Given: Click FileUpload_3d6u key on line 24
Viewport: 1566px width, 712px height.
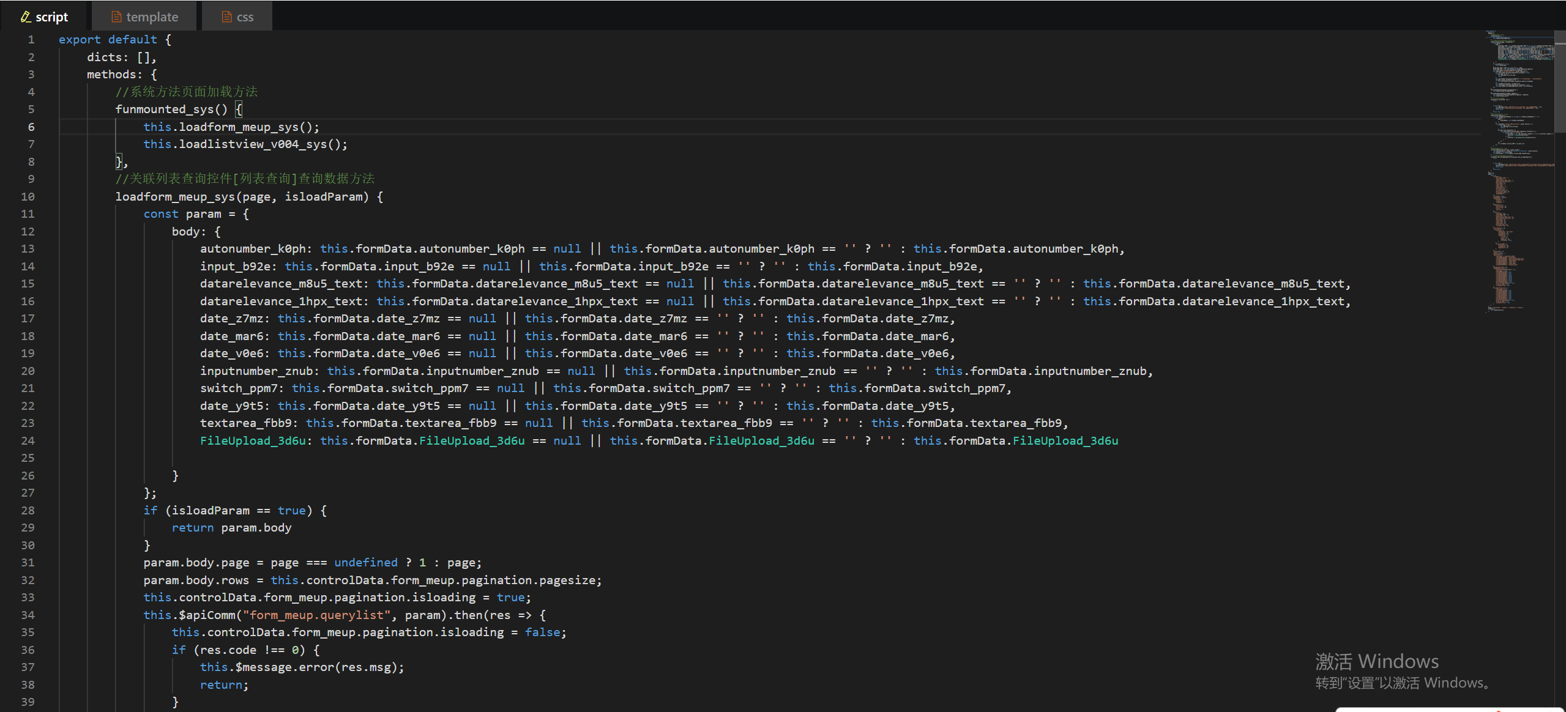Looking at the screenshot, I should pos(252,441).
